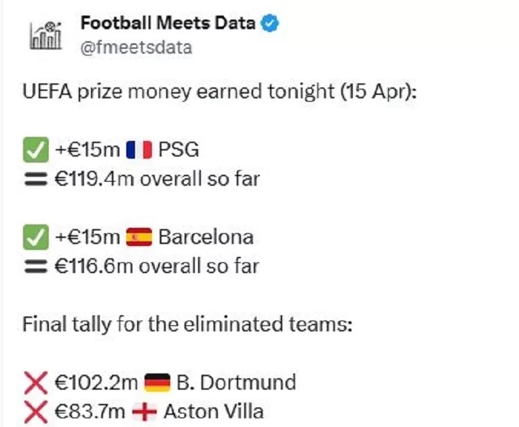Click the French flag next to PSG
The width and height of the screenshot is (519, 427).
tap(138, 150)
